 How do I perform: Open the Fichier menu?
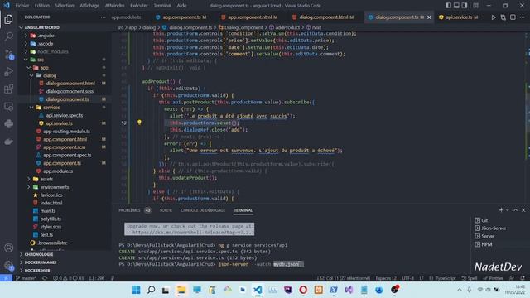coord(22,6)
